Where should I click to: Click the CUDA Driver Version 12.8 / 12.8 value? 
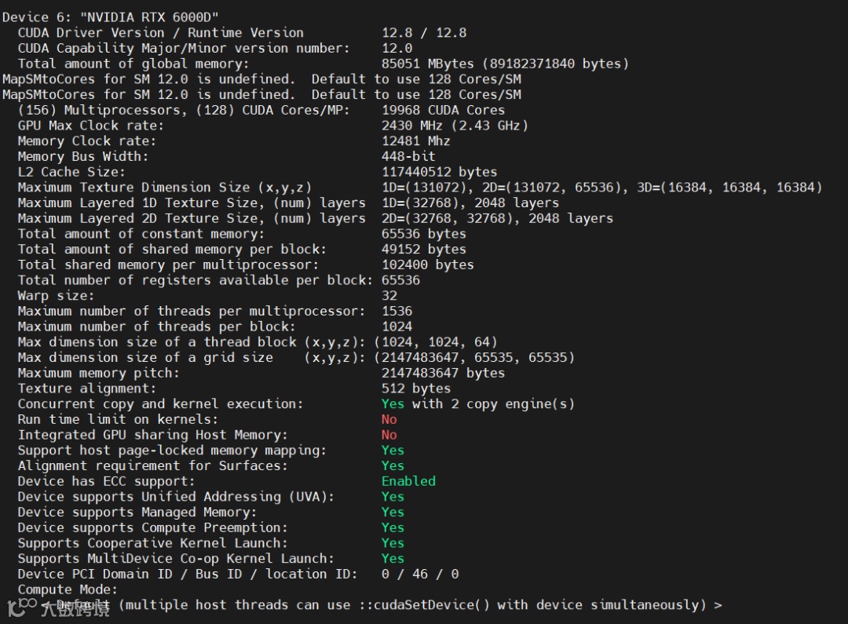click(x=424, y=33)
